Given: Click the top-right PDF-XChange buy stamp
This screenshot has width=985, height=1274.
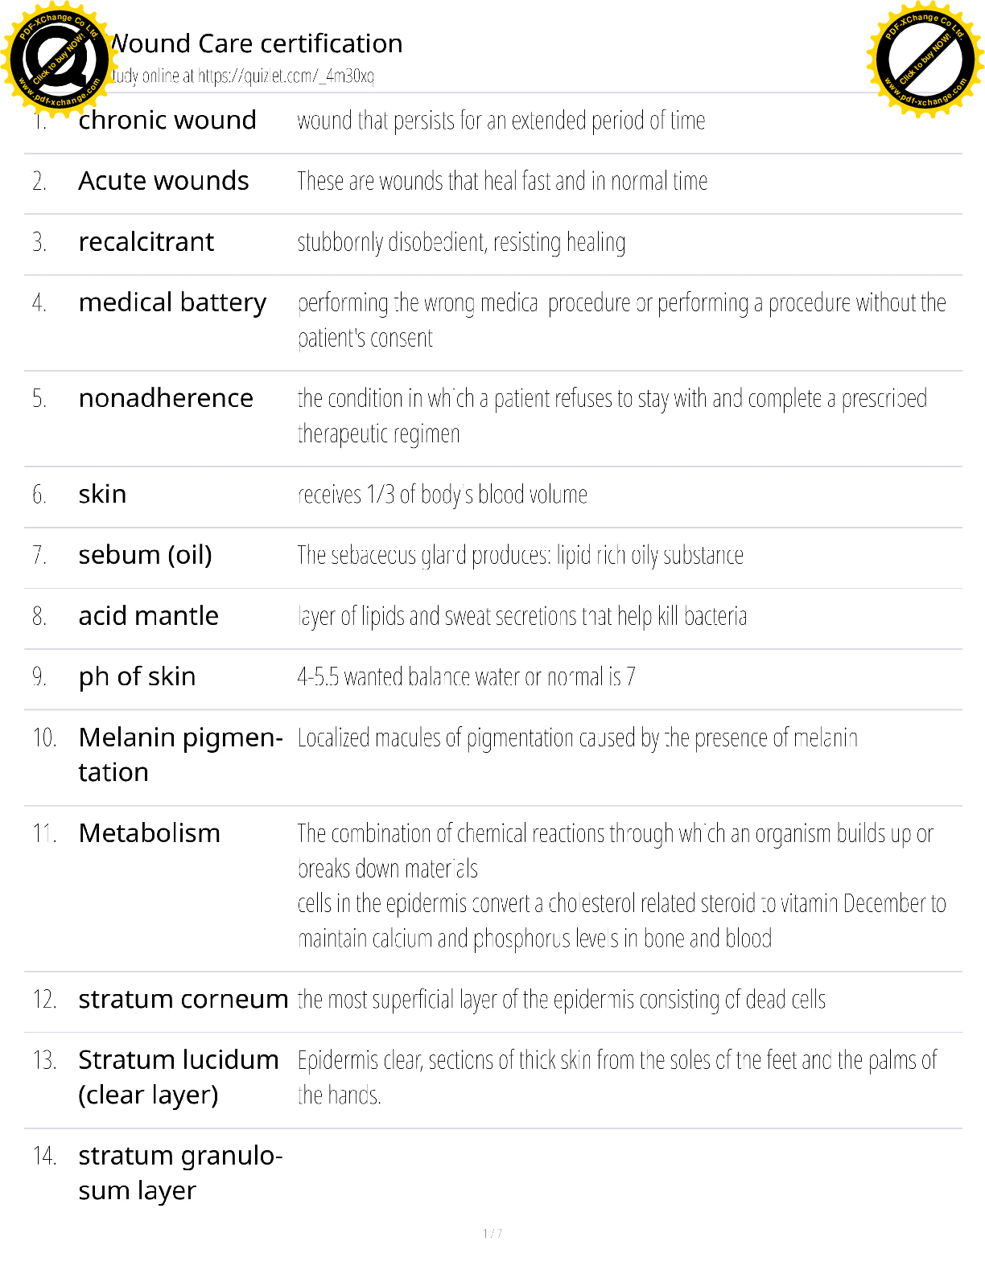Looking at the screenshot, I should [925, 60].
